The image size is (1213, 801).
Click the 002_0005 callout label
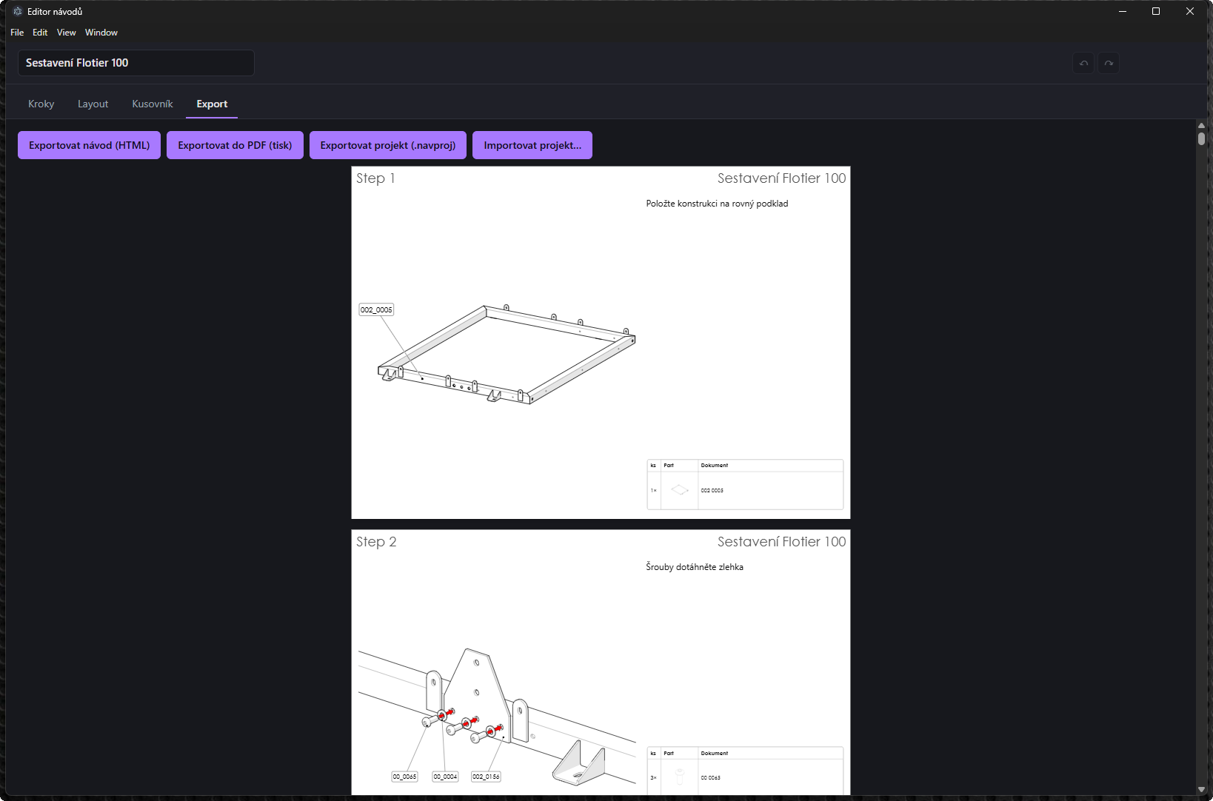pos(376,309)
